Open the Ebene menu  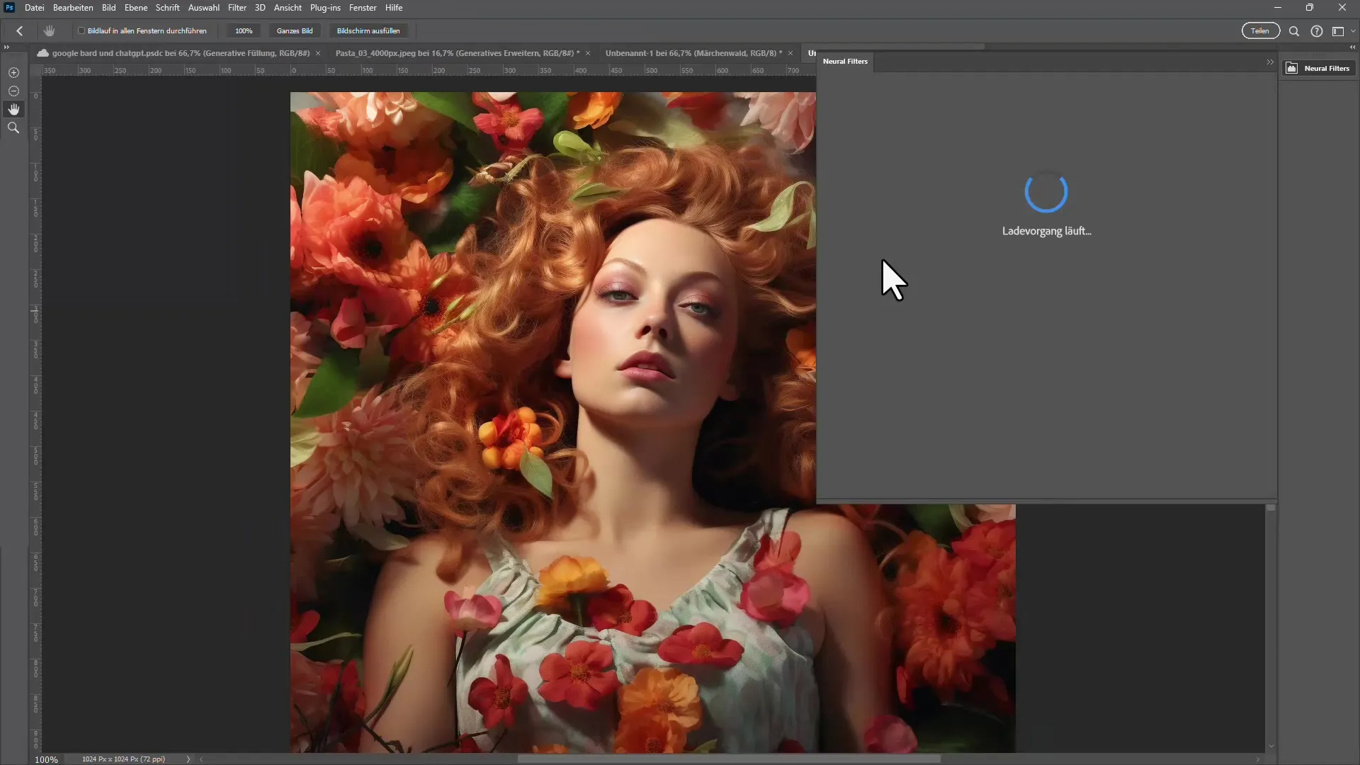136,8
